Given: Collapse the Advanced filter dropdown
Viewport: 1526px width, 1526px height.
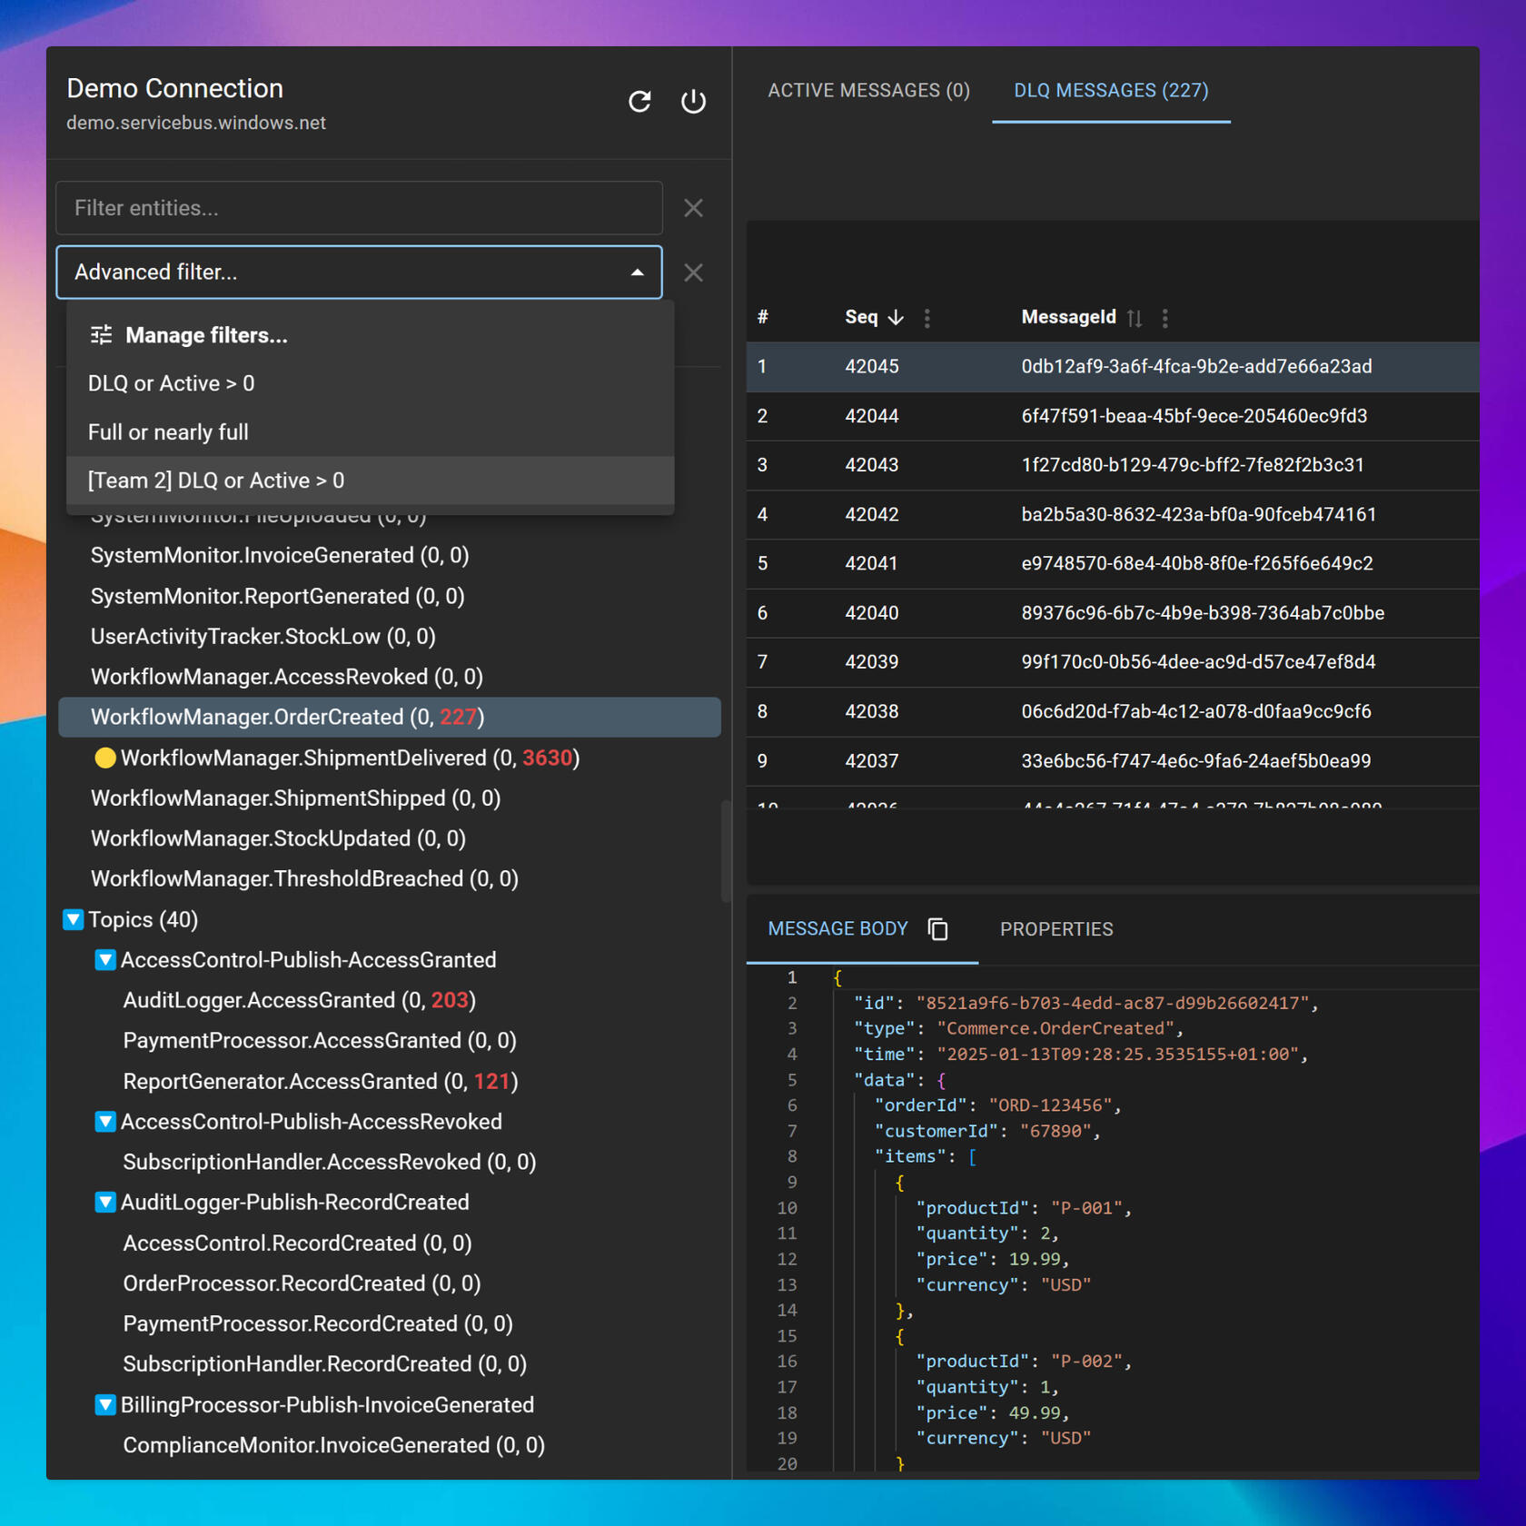Looking at the screenshot, I should (638, 272).
